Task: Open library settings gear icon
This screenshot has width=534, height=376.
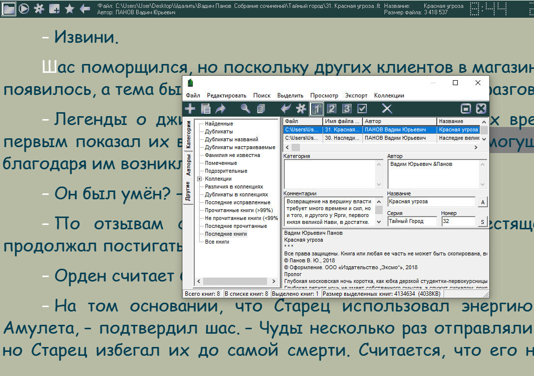Action: (x=301, y=109)
